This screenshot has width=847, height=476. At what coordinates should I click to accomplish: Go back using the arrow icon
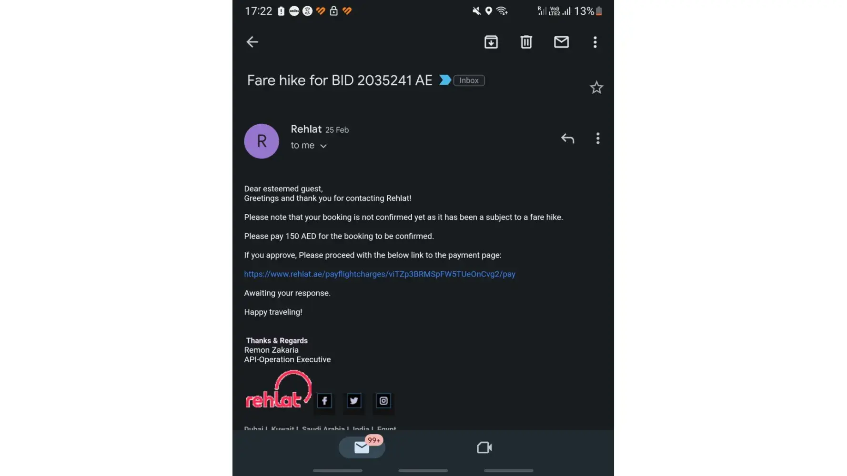coord(252,42)
